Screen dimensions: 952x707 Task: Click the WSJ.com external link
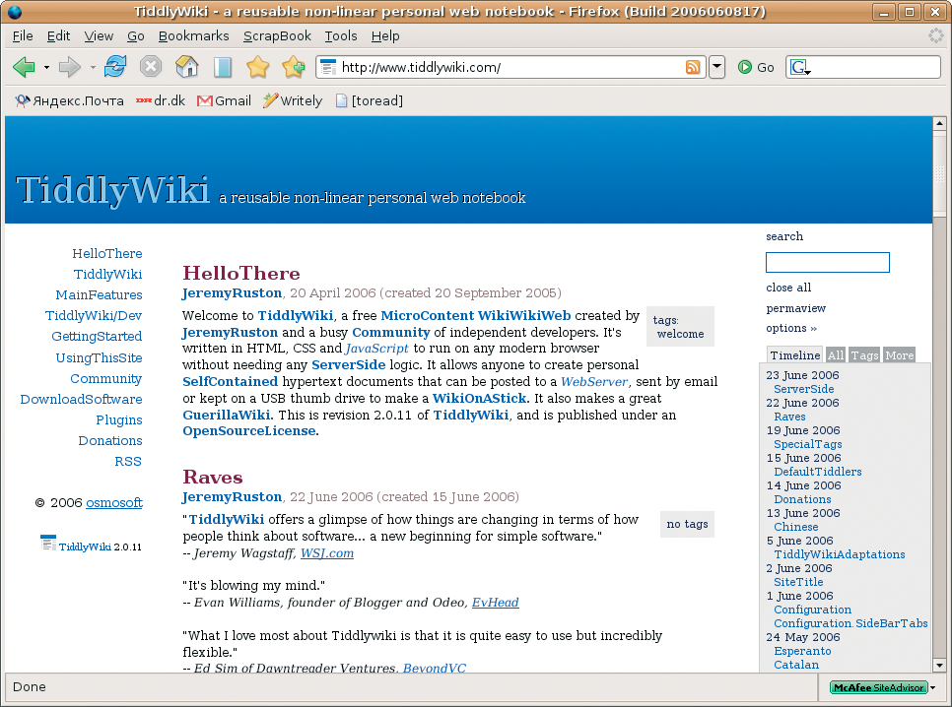click(326, 552)
